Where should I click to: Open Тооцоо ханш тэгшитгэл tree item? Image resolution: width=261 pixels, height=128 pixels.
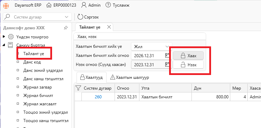coord(46,121)
